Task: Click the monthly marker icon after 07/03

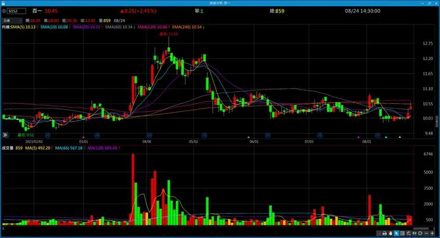Action: pos(320,135)
